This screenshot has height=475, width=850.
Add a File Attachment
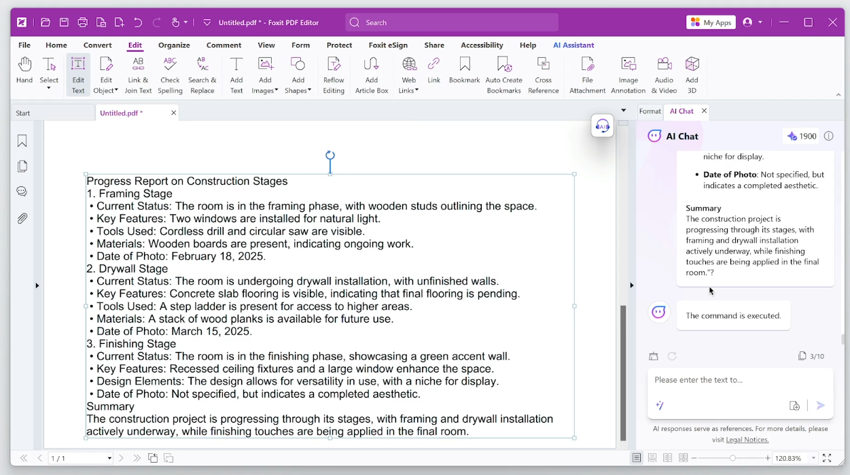(588, 75)
